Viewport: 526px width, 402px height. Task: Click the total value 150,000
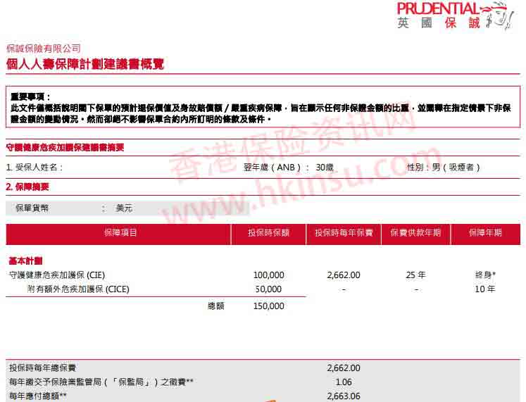click(269, 306)
